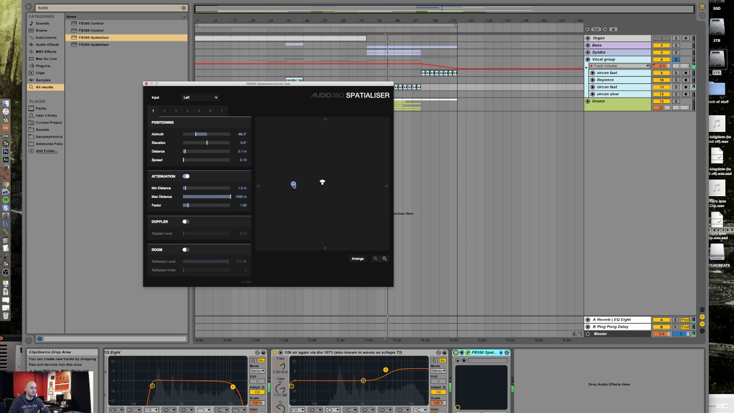Click the Arrange button in Spatialiser
The image size is (734, 413).
pos(357,259)
